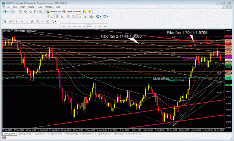Select the MonthlyPivot label on chart
The height and width of the screenshot is (141, 234).
pyautogui.click(x=161, y=79)
